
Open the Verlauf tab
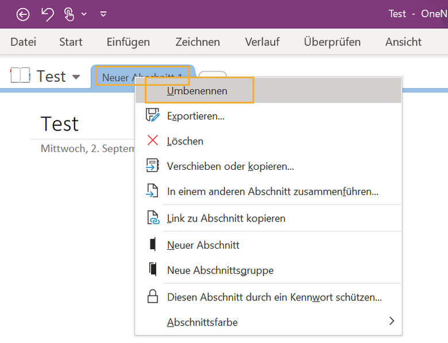262,42
